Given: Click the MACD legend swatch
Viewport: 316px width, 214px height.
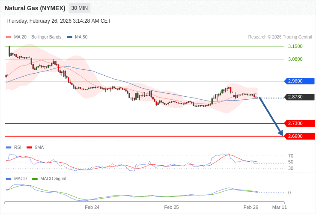Looking at the screenshot, I should point(9,179).
